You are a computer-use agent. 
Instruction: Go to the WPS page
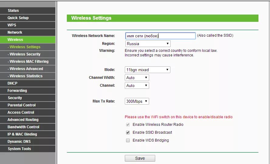[28, 25]
